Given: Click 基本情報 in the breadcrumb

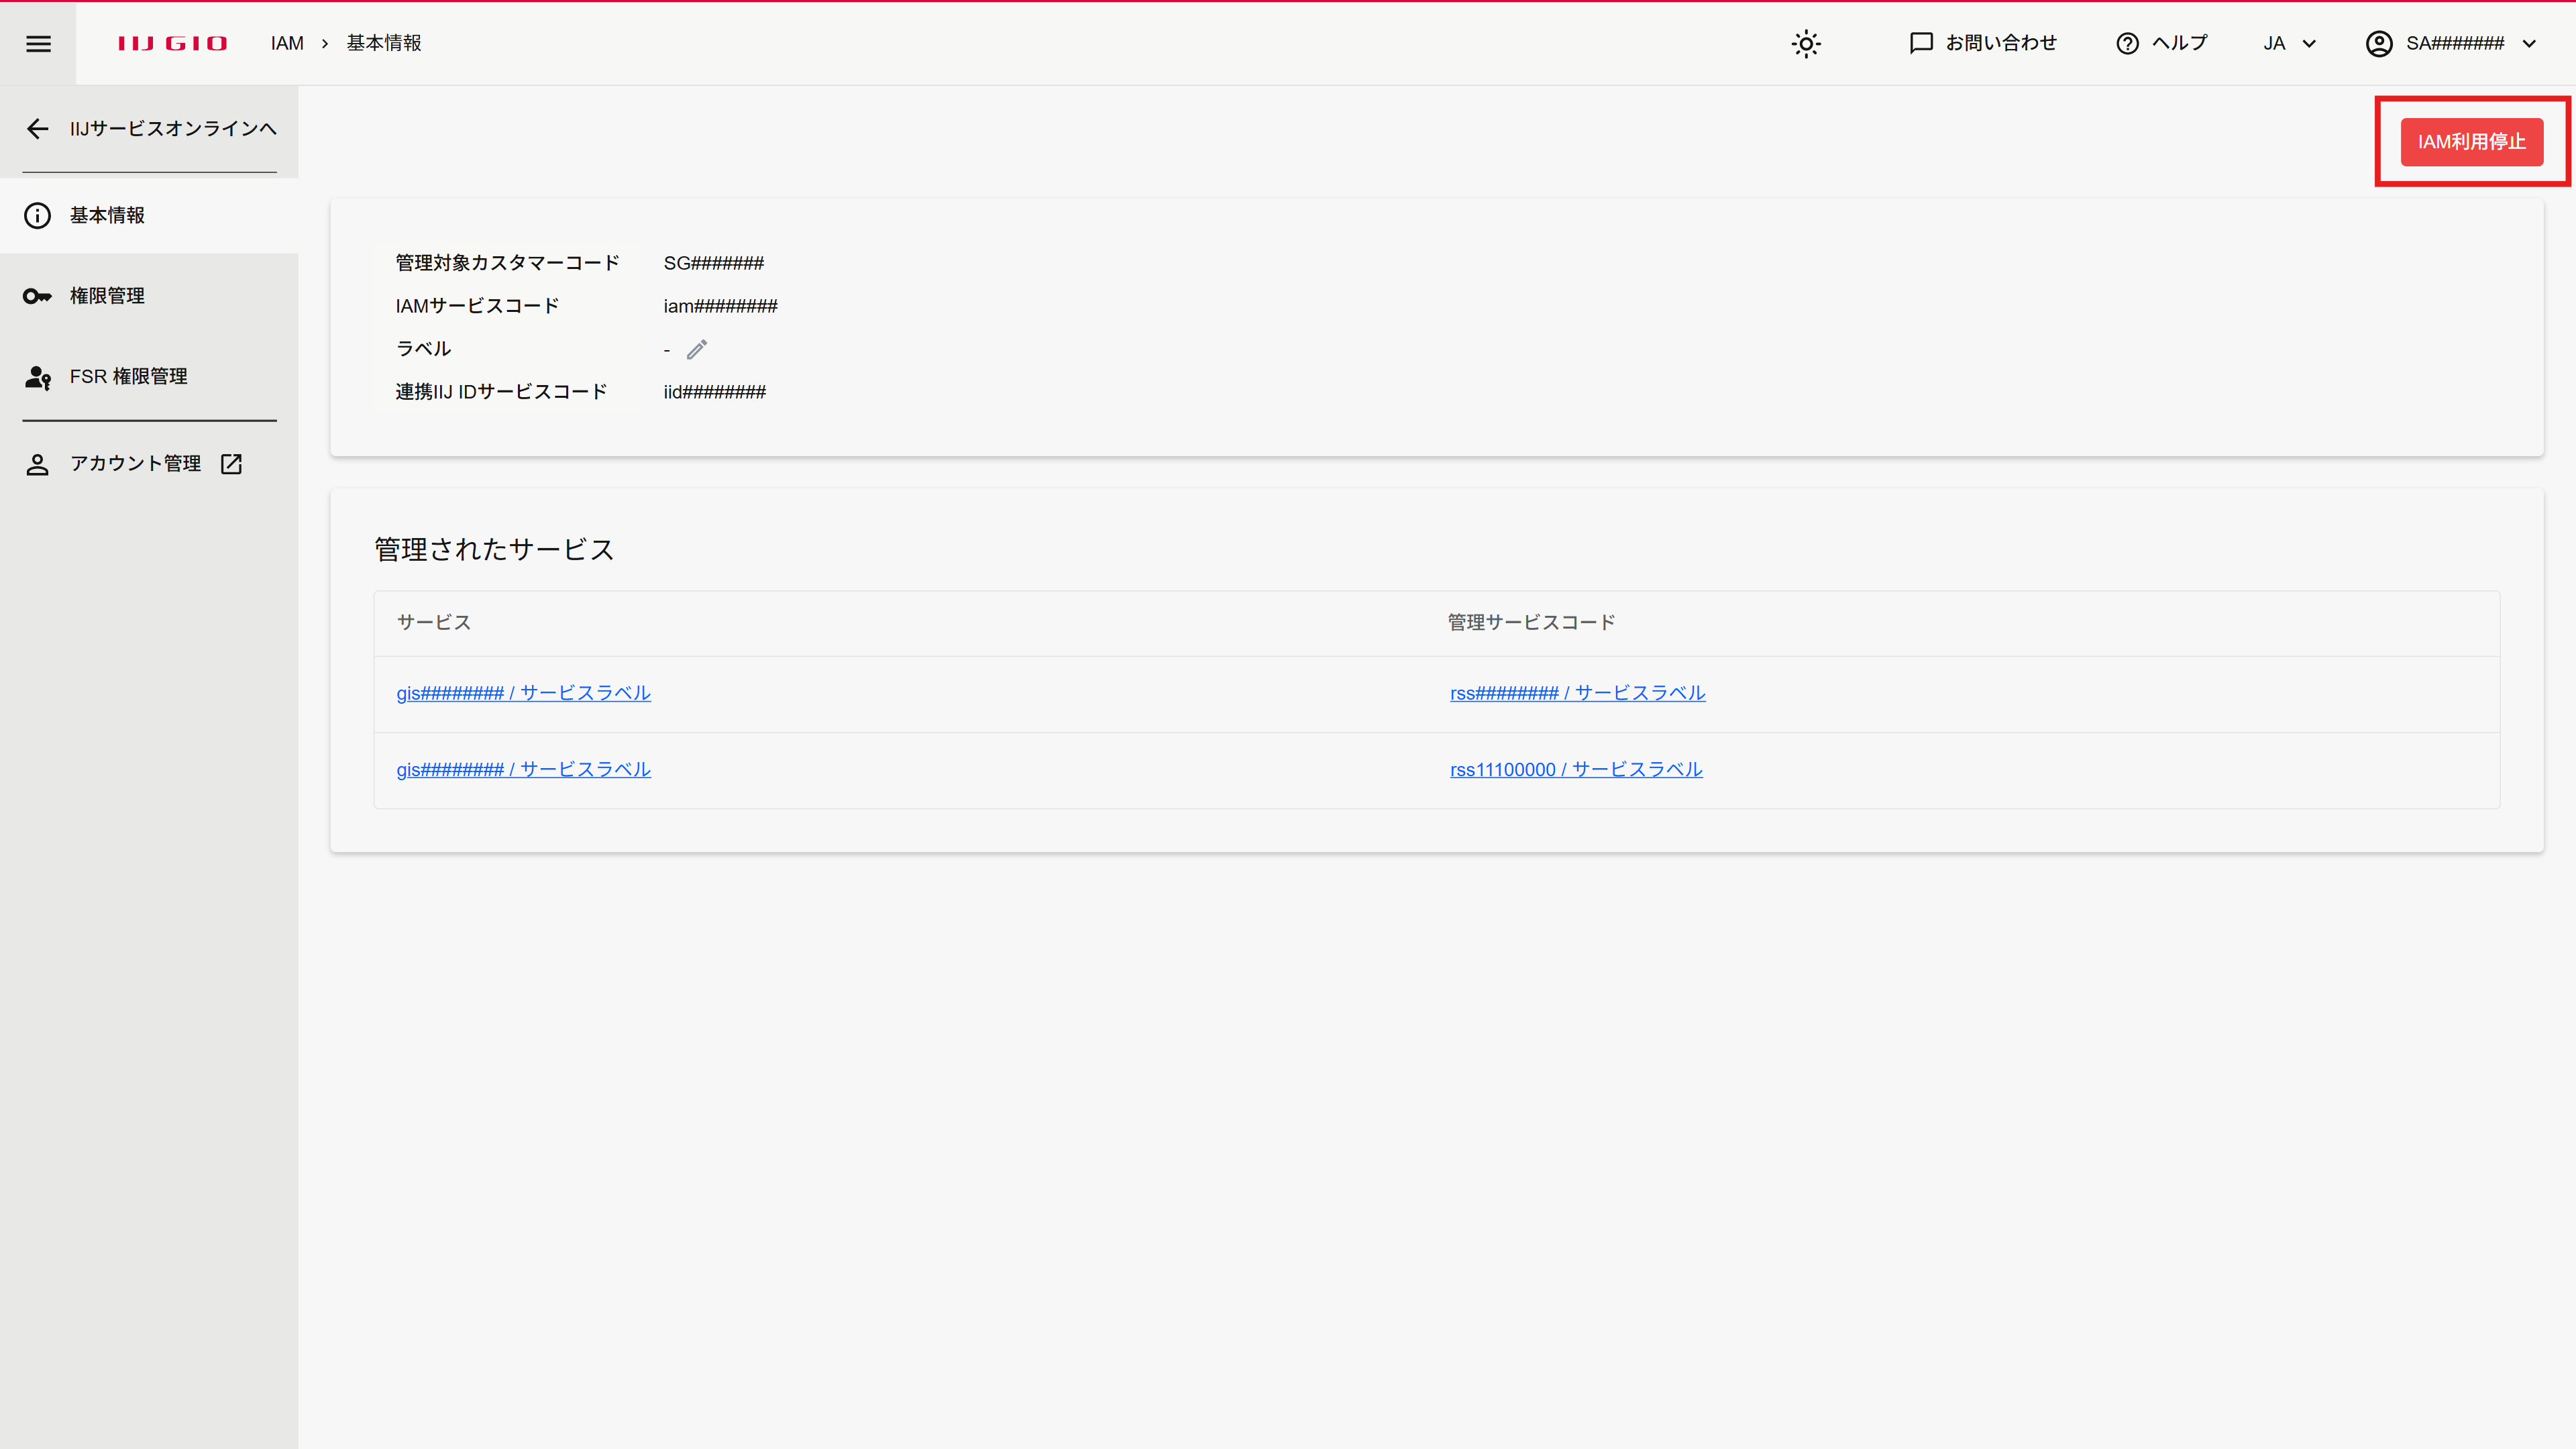Looking at the screenshot, I should [384, 43].
